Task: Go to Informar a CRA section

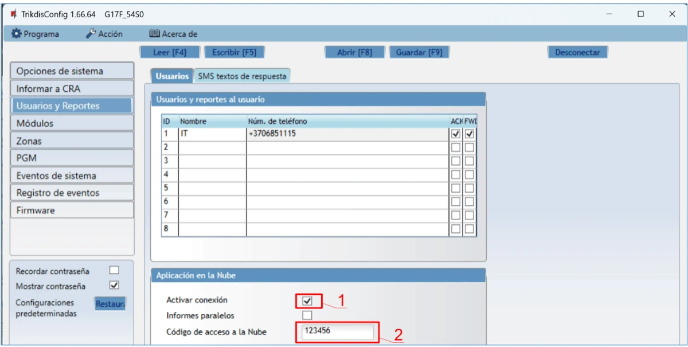Action: point(72,88)
